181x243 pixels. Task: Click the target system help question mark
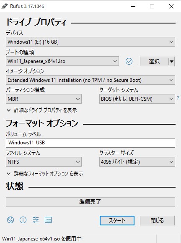coord(178,98)
